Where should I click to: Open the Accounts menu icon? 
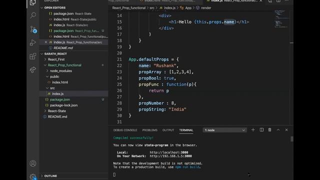point(33,163)
